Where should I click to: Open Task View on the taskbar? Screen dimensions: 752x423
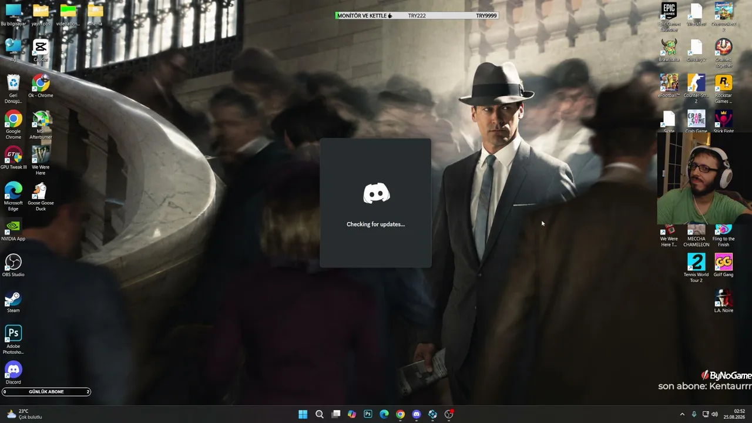335,414
